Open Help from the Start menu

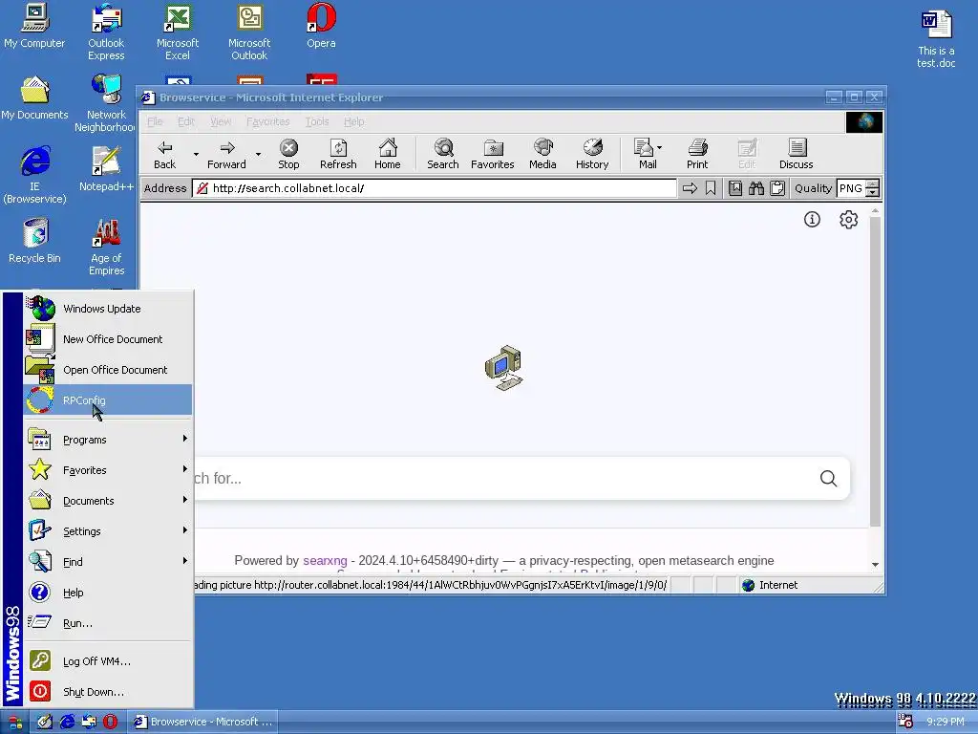click(x=107, y=593)
